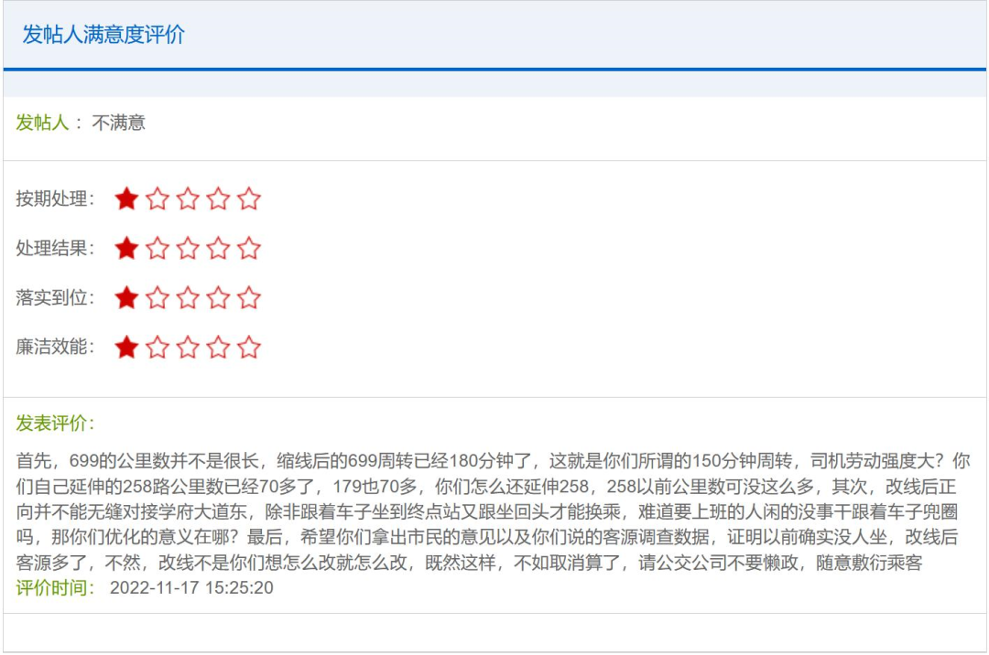The width and height of the screenshot is (989, 655).
Task: Click the first star for 落实到位
Action: (126, 298)
